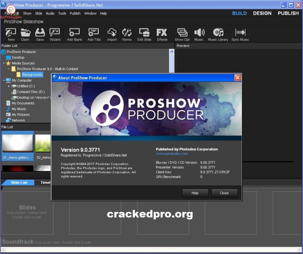The height and width of the screenshot is (254, 303).
Task: Open the Slide menu
Action: pyautogui.click(x=38, y=13)
